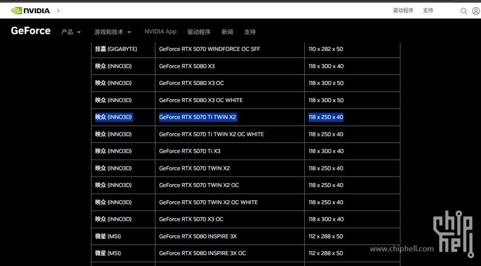Open 驱动程序 in GeForce navigation
The width and height of the screenshot is (481, 266).
coord(199,32)
